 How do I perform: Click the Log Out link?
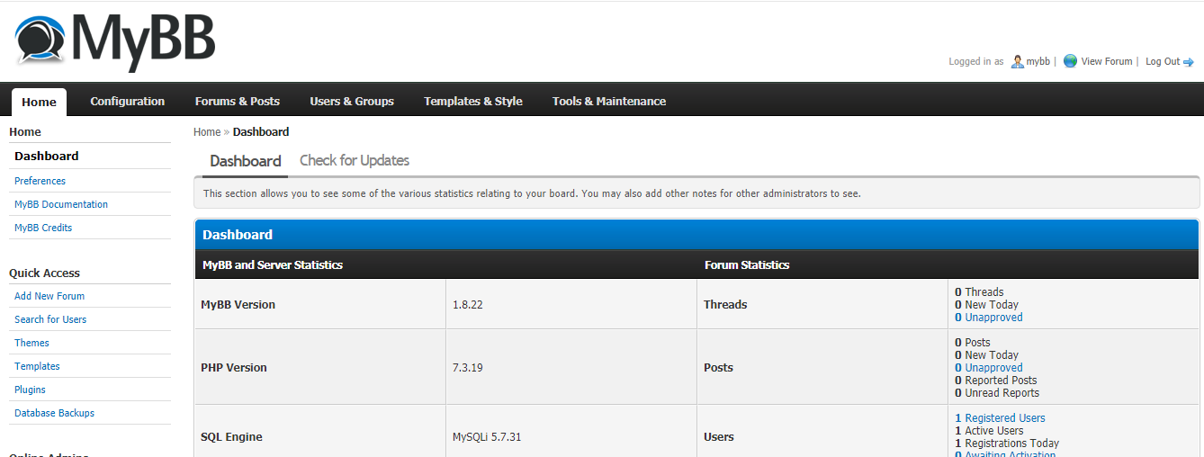point(1163,61)
